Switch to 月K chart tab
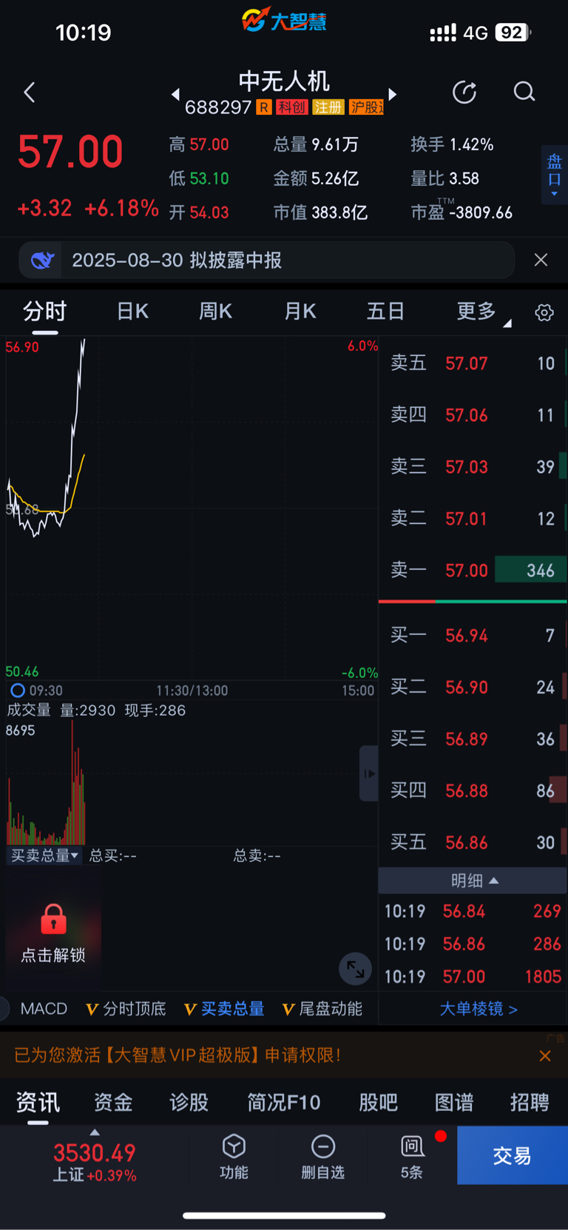Viewport: 568px width, 1230px height. pos(300,312)
